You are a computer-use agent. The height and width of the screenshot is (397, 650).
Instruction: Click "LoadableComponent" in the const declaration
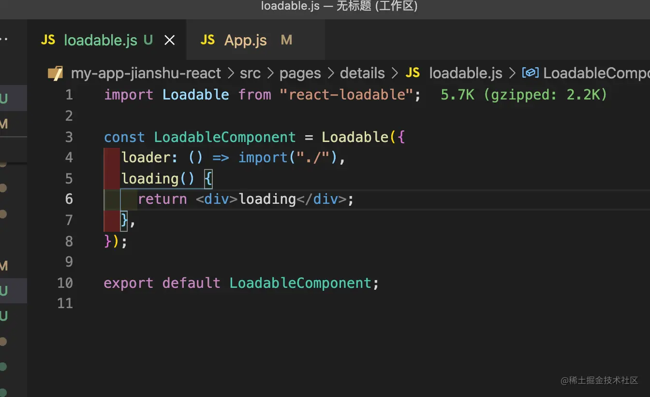pos(225,137)
